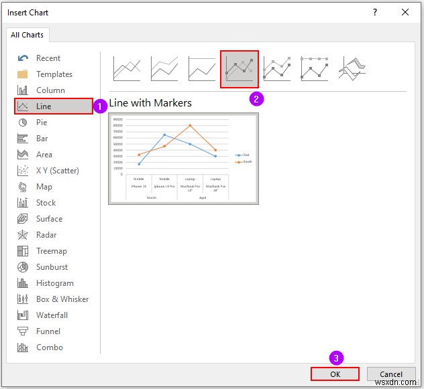Open help with the question mark button

tap(375, 12)
